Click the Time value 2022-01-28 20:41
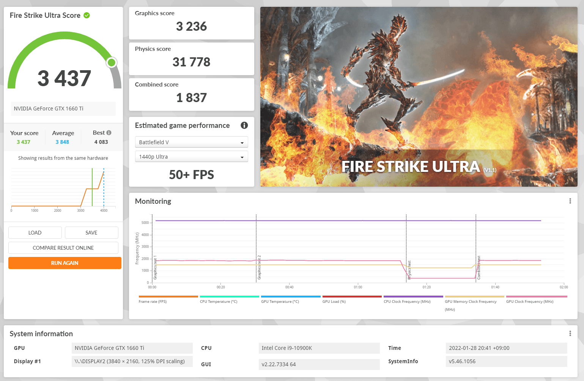The width and height of the screenshot is (584, 381). click(507, 348)
